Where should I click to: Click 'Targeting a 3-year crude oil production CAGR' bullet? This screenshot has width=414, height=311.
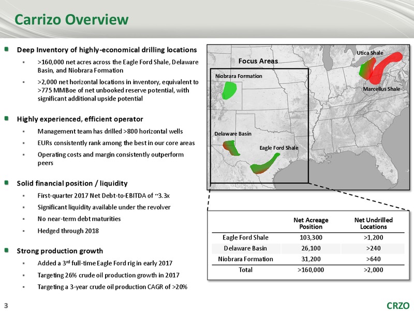pos(112,287)
